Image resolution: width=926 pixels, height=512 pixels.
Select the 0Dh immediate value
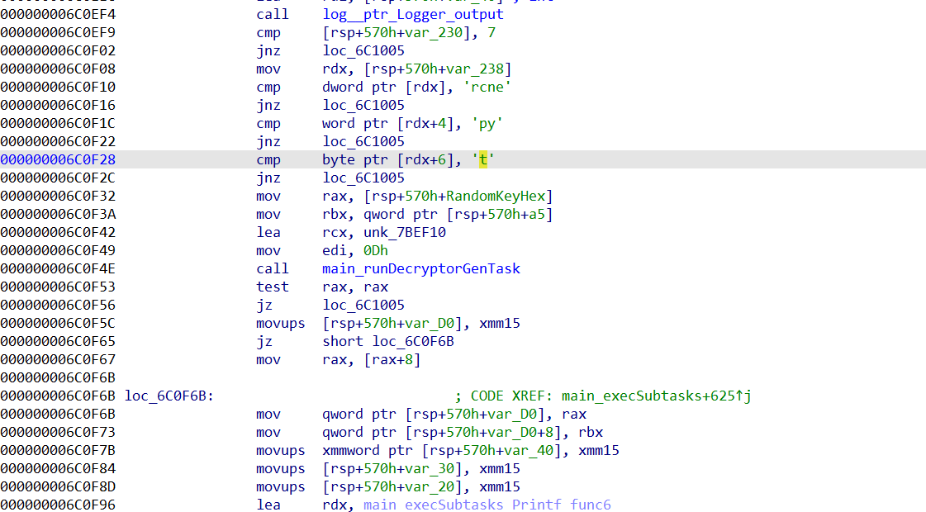click(x=378, y=250)
